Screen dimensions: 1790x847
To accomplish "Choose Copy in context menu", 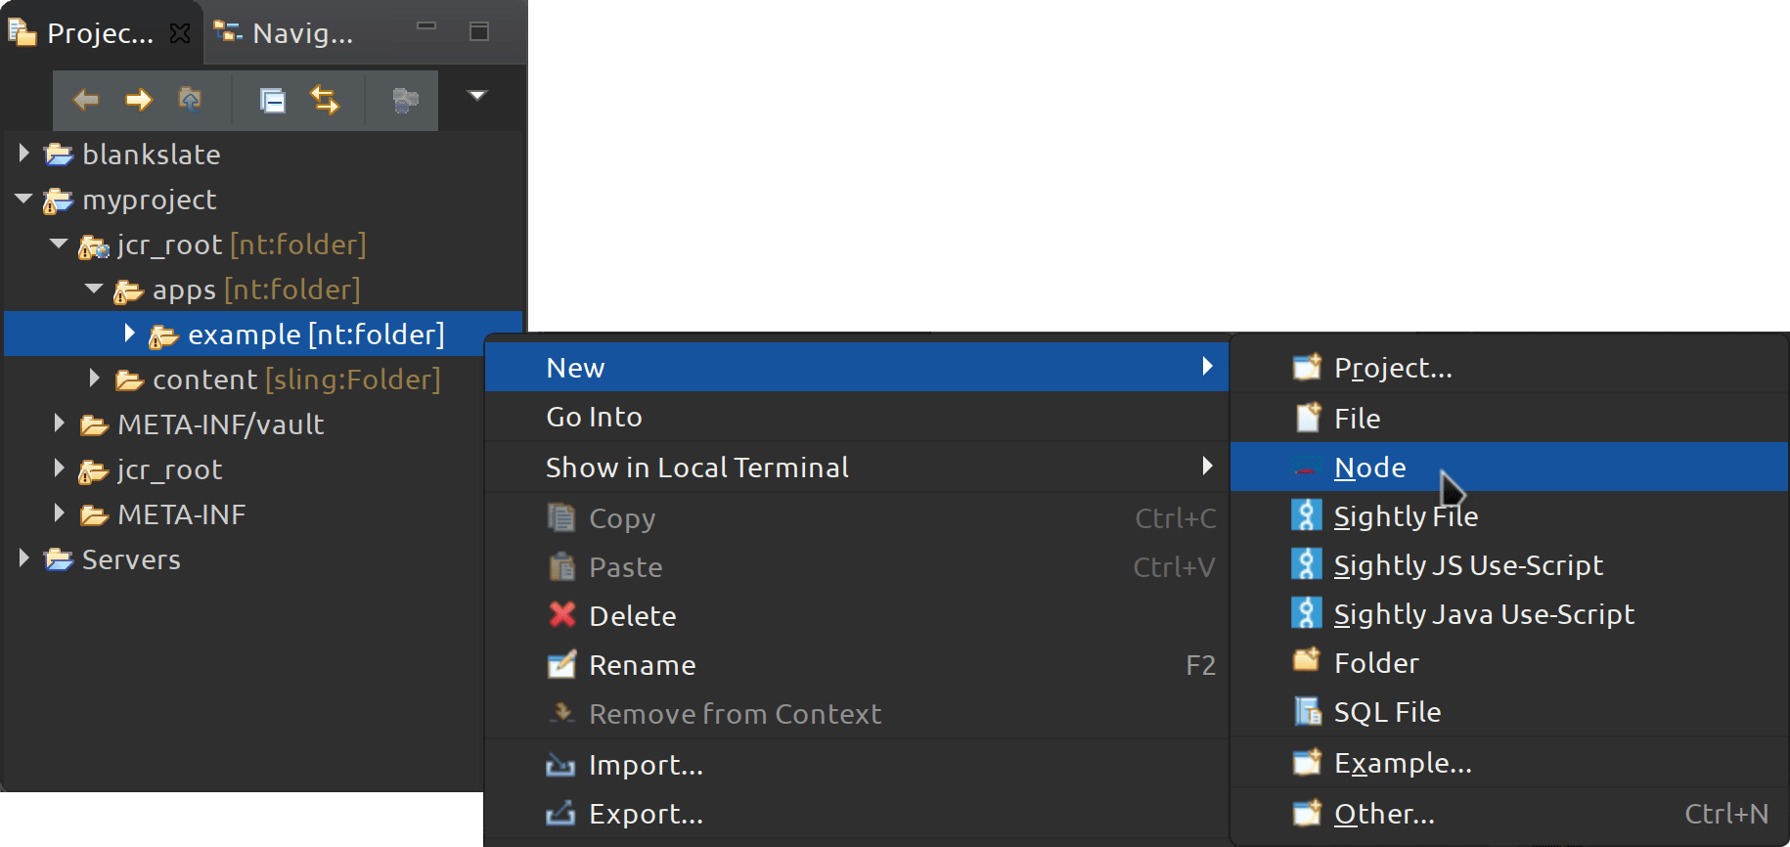I will [x=857, y=518].
